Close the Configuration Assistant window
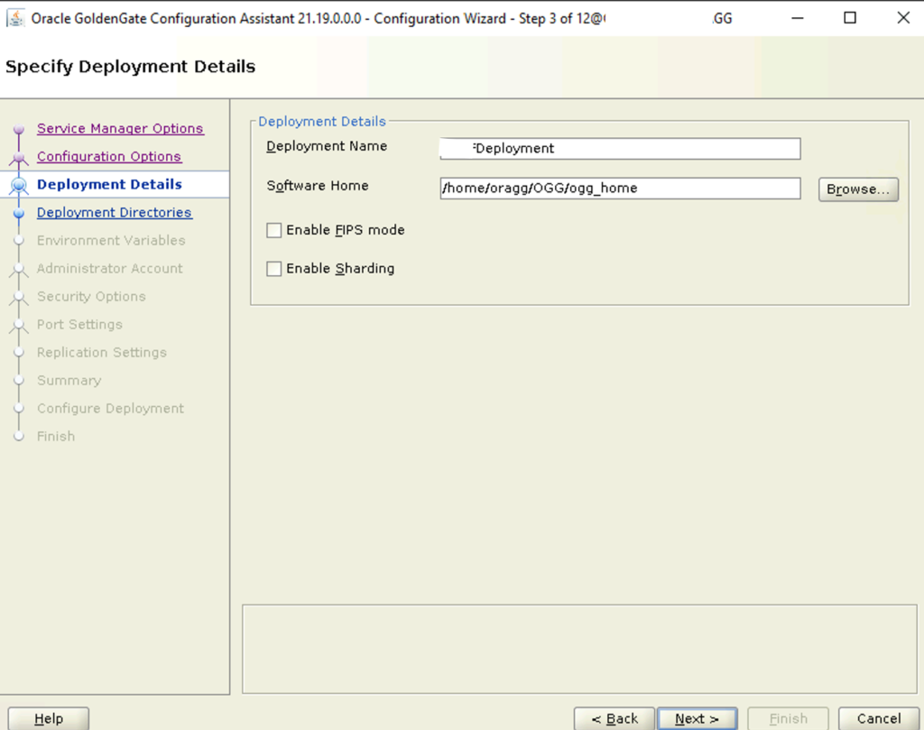The image size is (924, 730). point(902,18)
